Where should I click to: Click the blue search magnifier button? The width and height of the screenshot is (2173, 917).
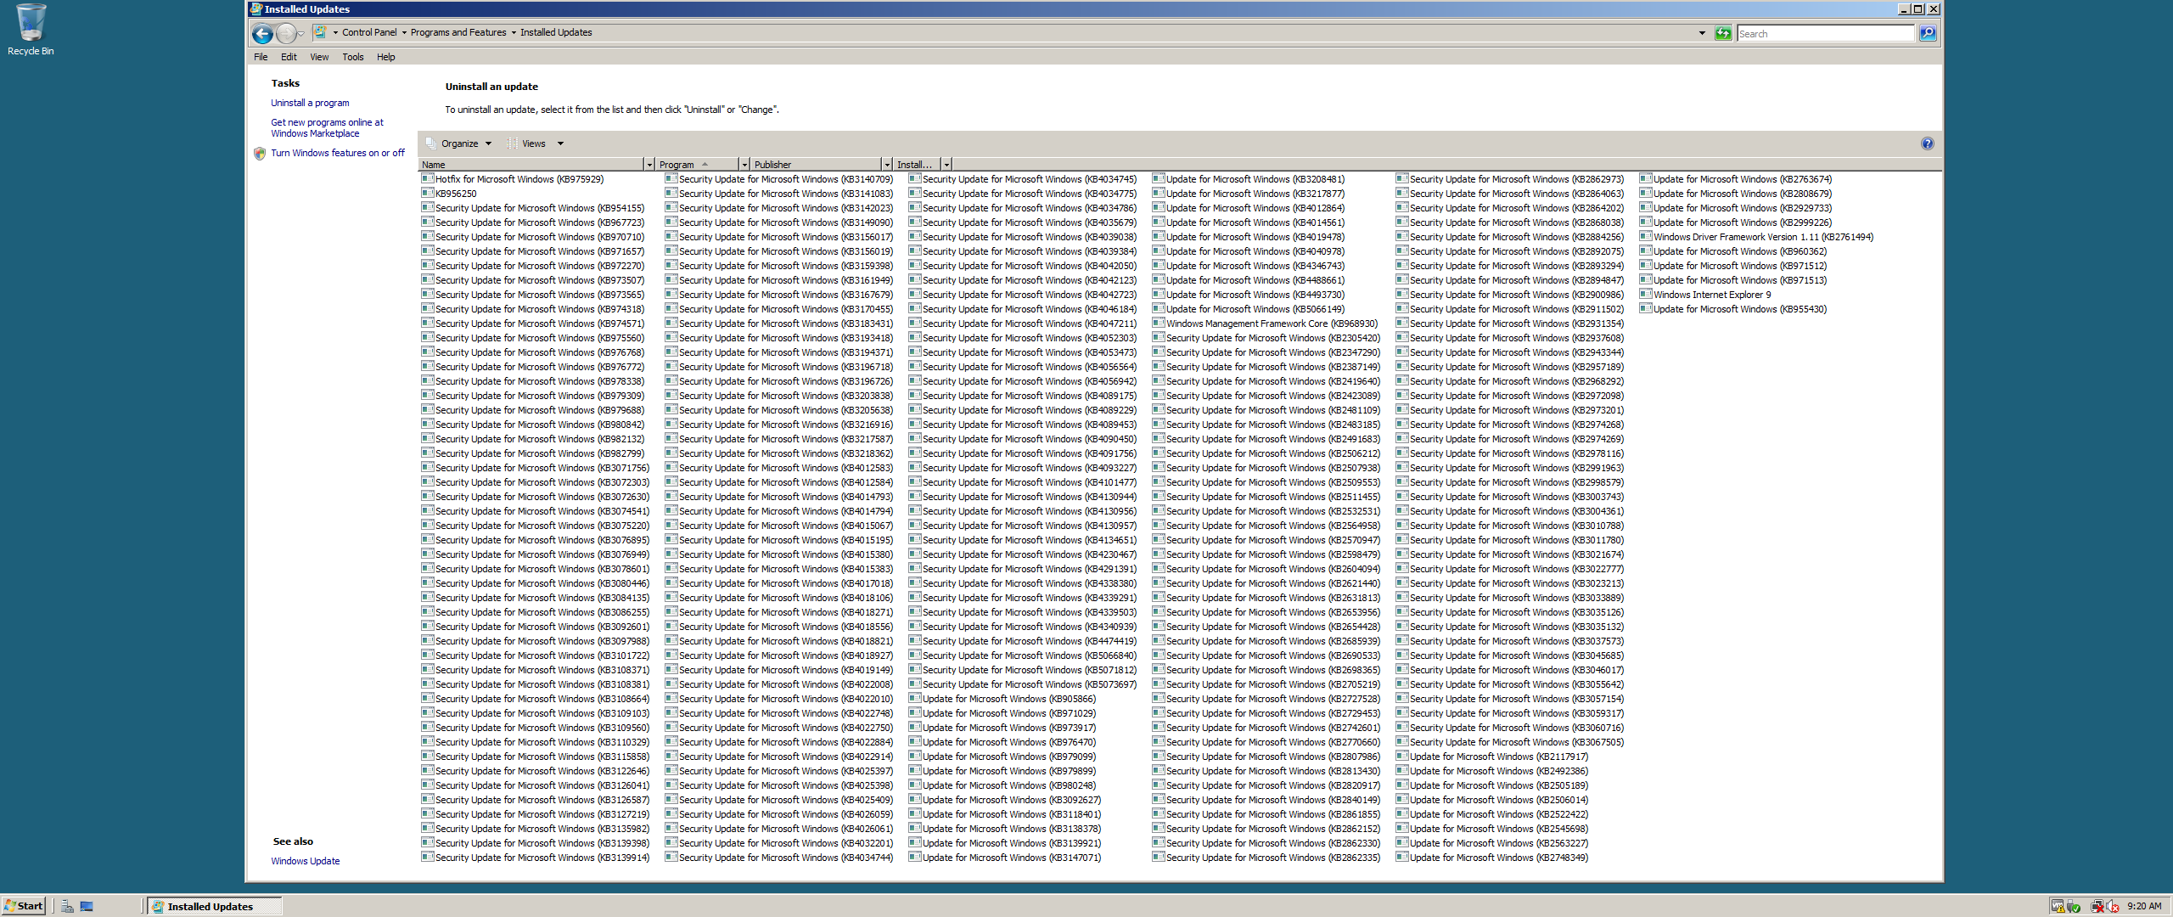click(x=1927, y=33)
